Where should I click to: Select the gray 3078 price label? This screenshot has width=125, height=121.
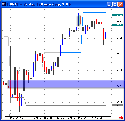click(x=118, y=105)
